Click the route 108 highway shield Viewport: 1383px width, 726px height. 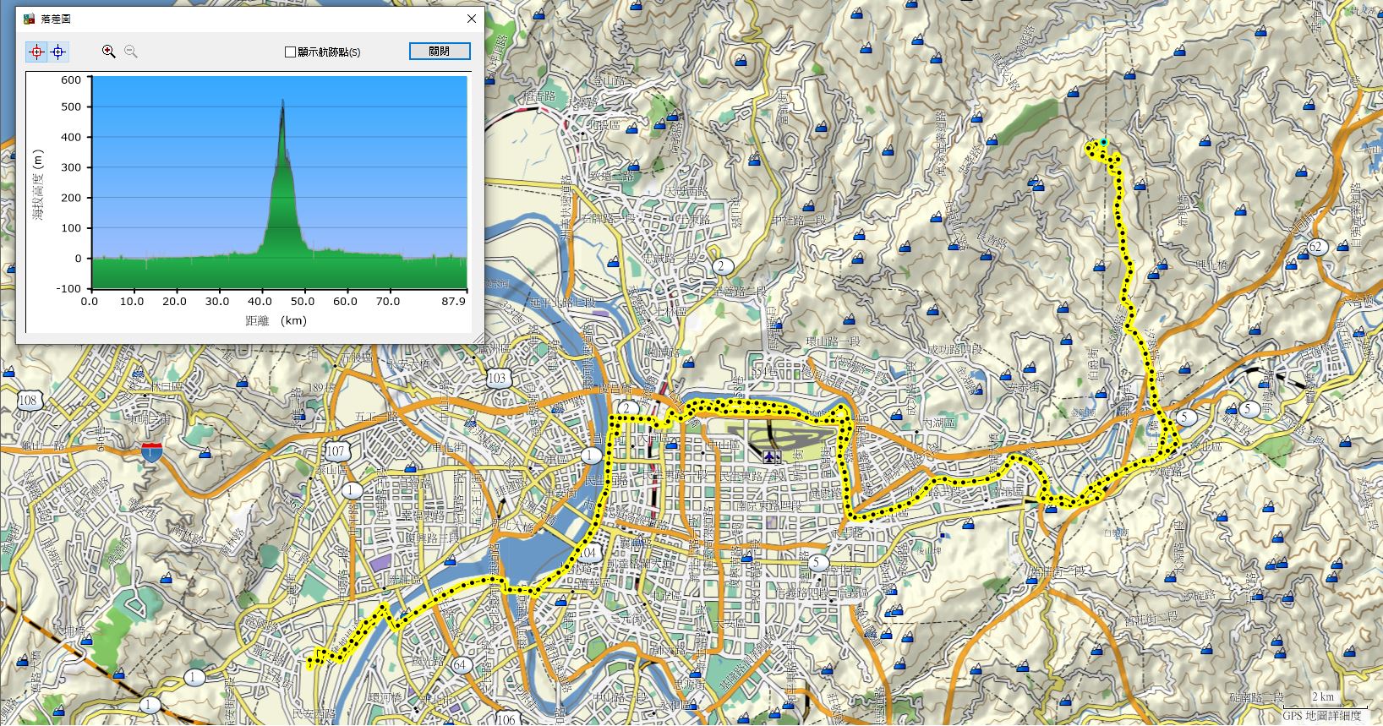(x=30, y=400)
